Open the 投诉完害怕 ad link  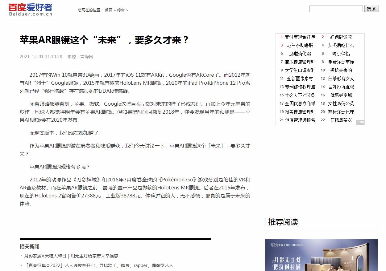[341, 70]
